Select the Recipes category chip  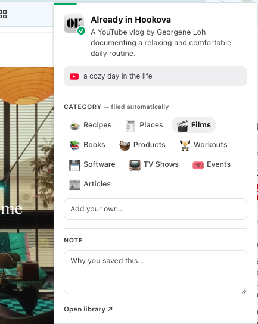pos(91,125)
